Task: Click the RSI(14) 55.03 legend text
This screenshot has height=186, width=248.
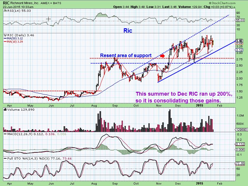Action: 19,11
